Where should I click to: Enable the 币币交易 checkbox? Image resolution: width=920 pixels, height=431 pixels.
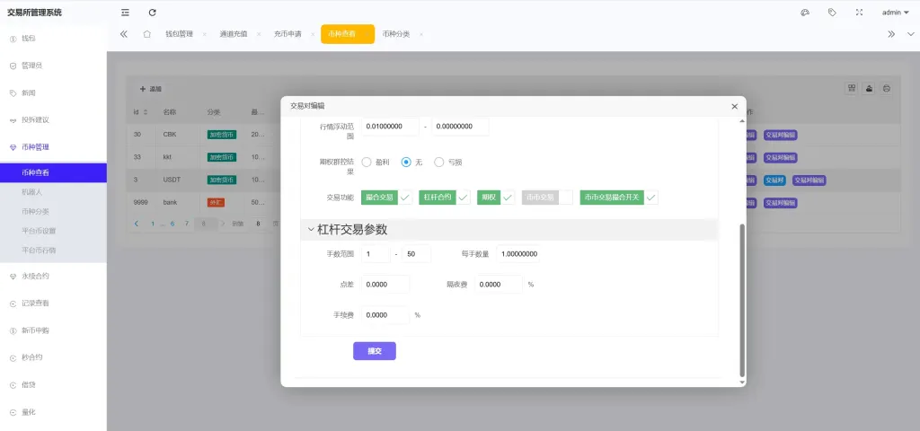[547, 198]
